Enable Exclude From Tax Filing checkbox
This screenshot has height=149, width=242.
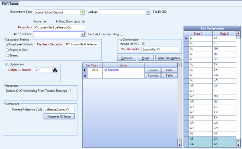121,34
